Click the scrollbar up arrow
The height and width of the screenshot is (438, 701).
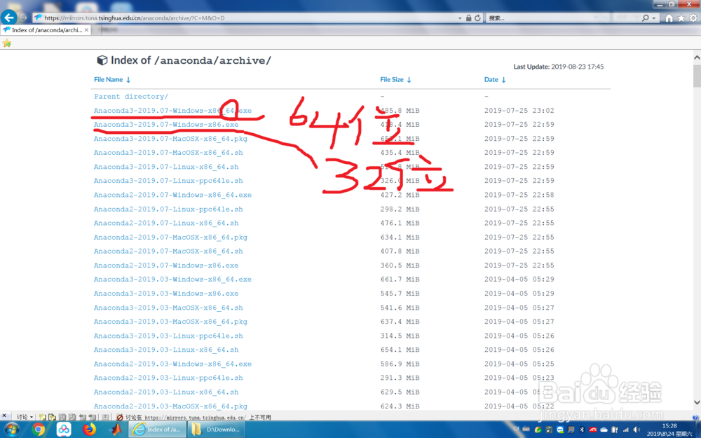tap(697, 57)
